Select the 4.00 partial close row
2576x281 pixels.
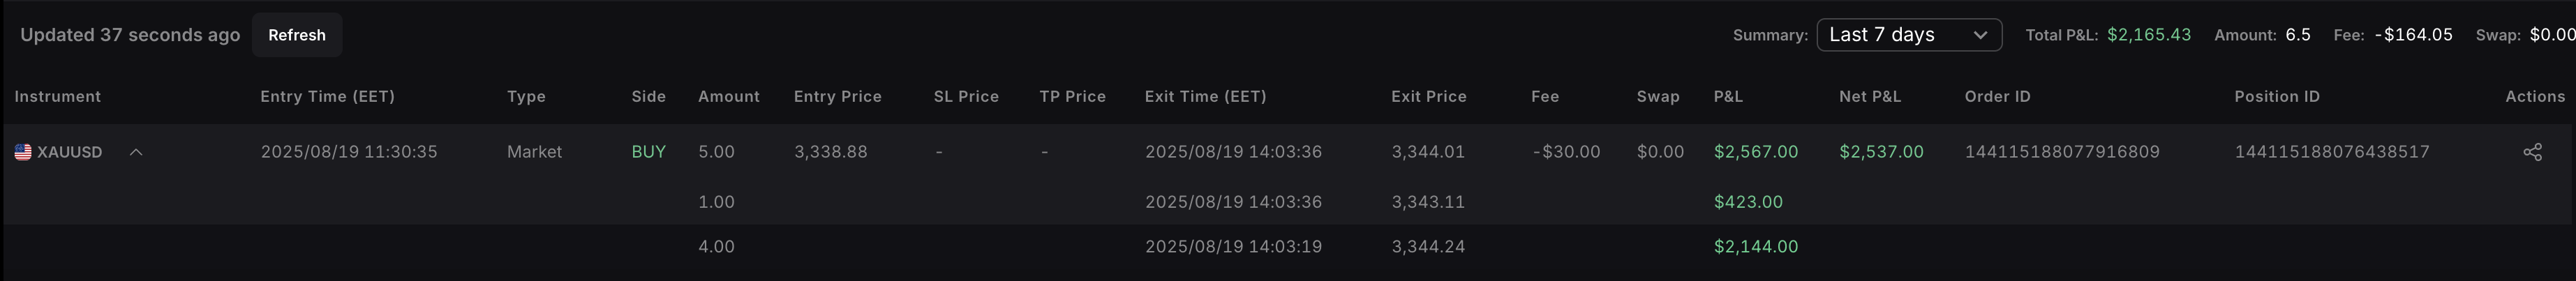click(1288, 247)
